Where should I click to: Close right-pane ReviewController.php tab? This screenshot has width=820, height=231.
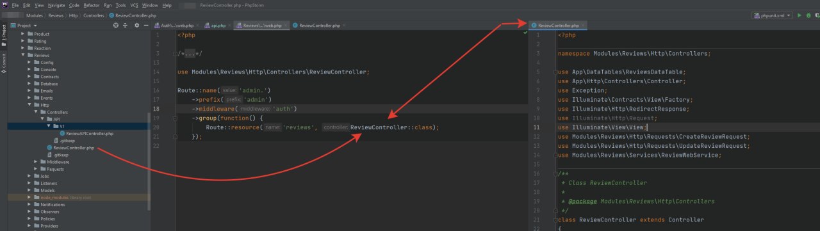tap(584, 26)
